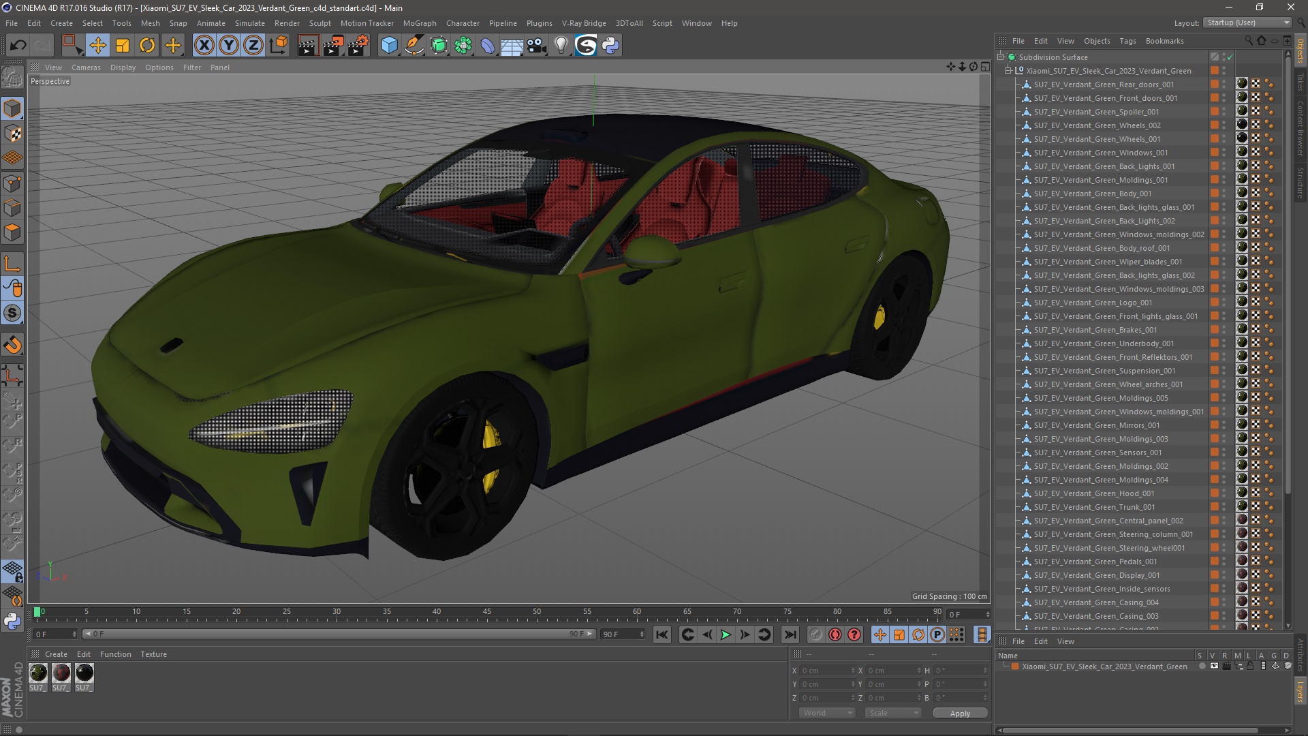Toggle visibility dots of Body_001 object
This screenshot has width=1308, height=736.
pos(1224,194)
